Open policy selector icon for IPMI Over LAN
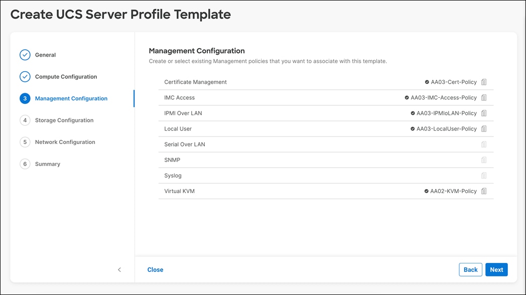The image size is (526, 295). click(483, 113)
